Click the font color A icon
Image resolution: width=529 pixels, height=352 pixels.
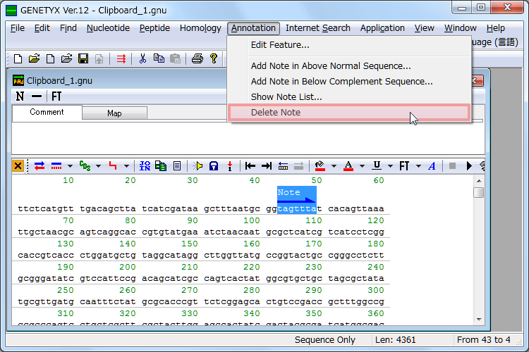[x=348, y=165]
